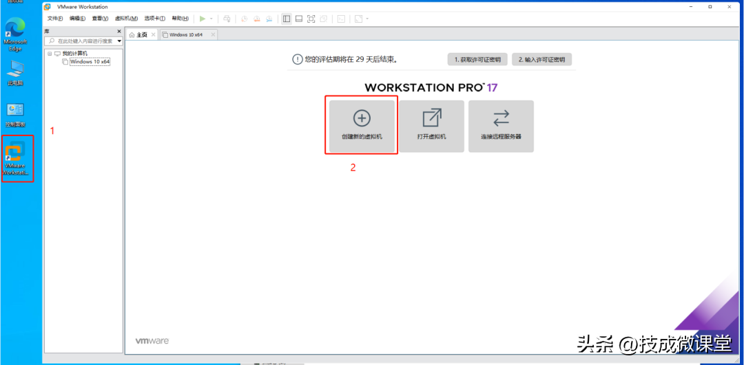Open the 帮助(H) menu
Screen dimensions: 744x365
[180, 19]
